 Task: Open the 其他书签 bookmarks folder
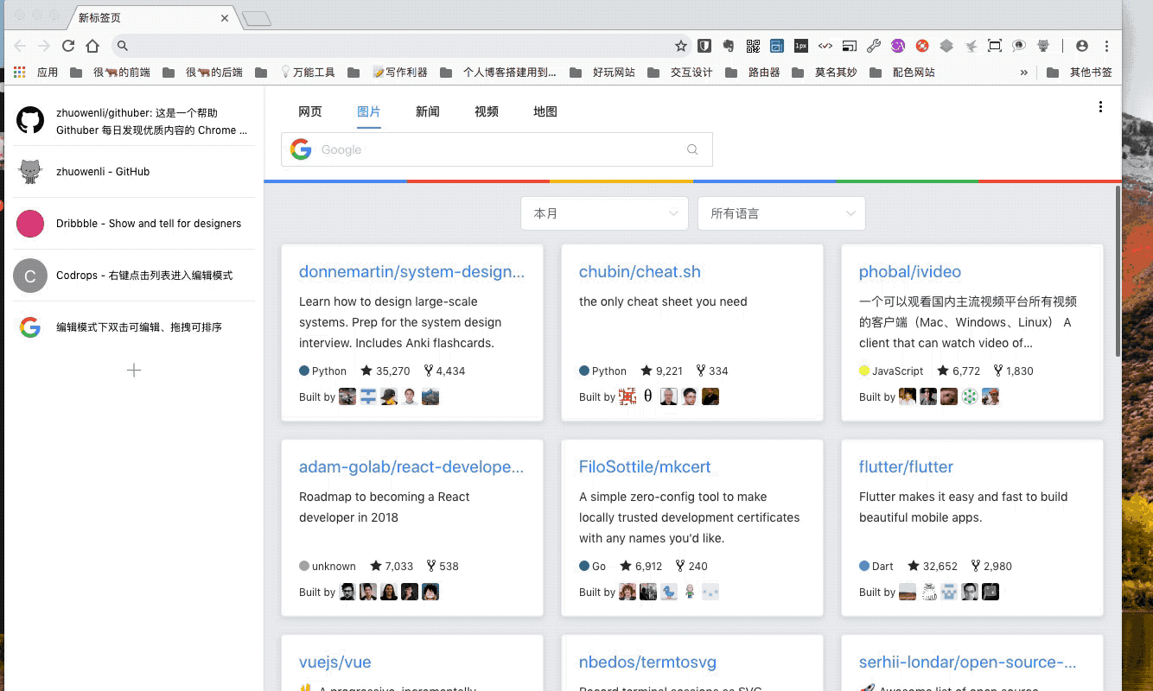pyautogui.click(x=1080, y=73)
